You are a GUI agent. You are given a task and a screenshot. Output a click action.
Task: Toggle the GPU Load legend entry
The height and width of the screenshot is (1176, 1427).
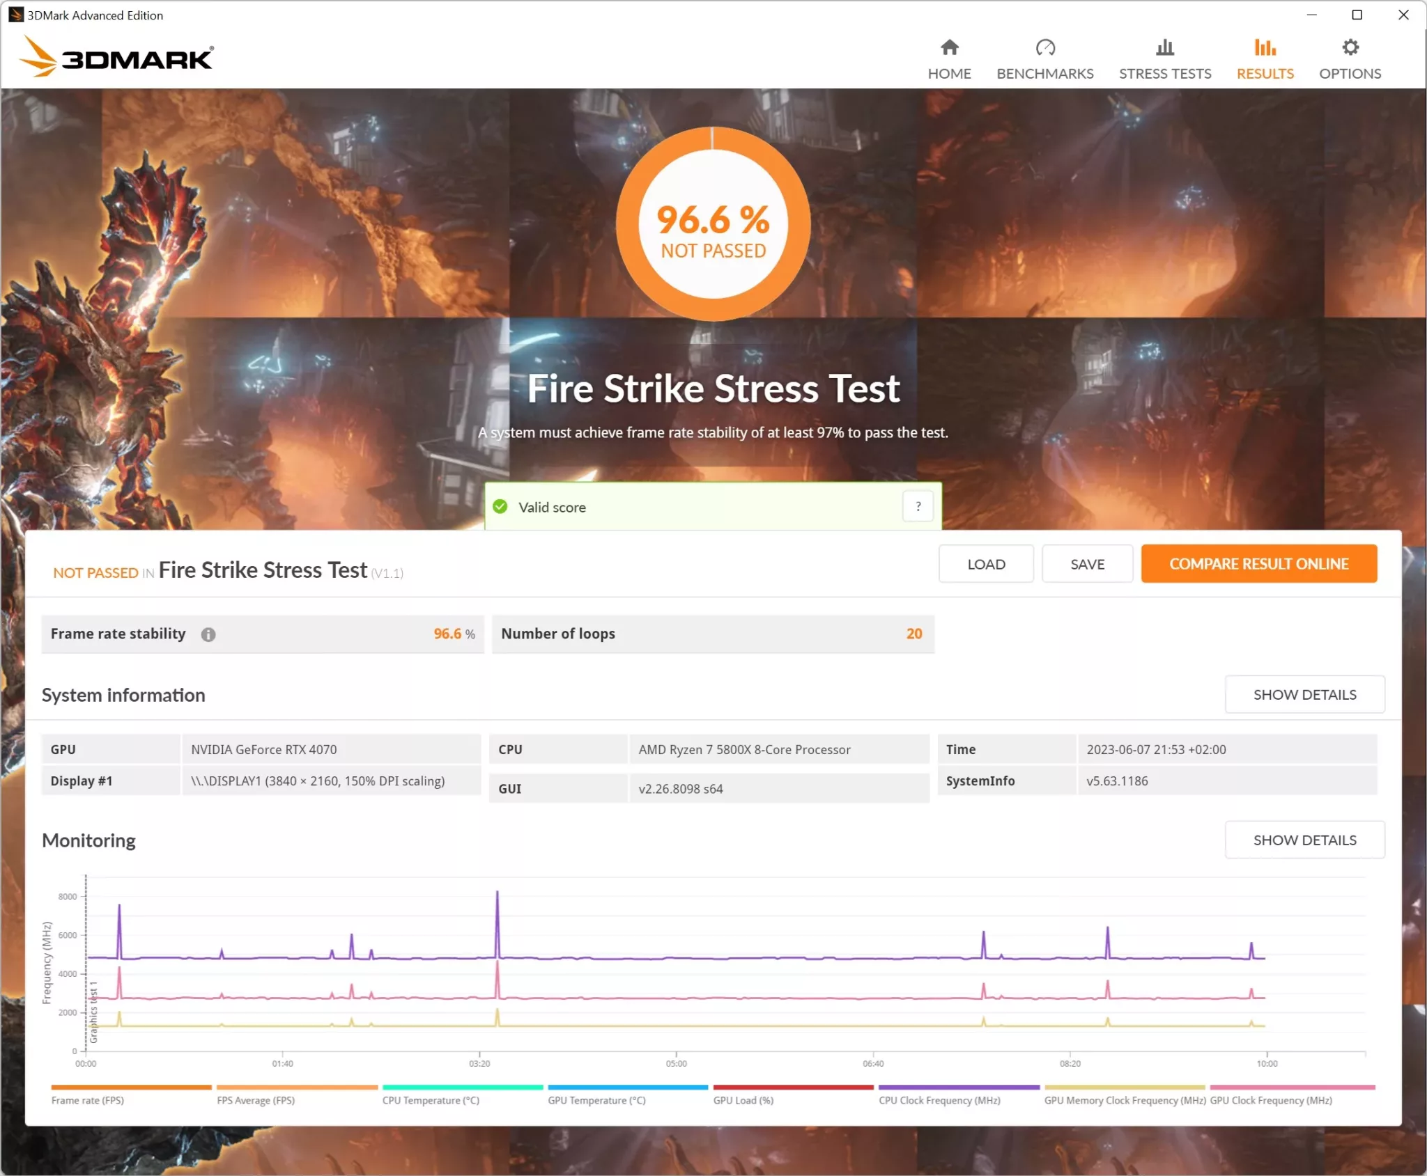743,1100
